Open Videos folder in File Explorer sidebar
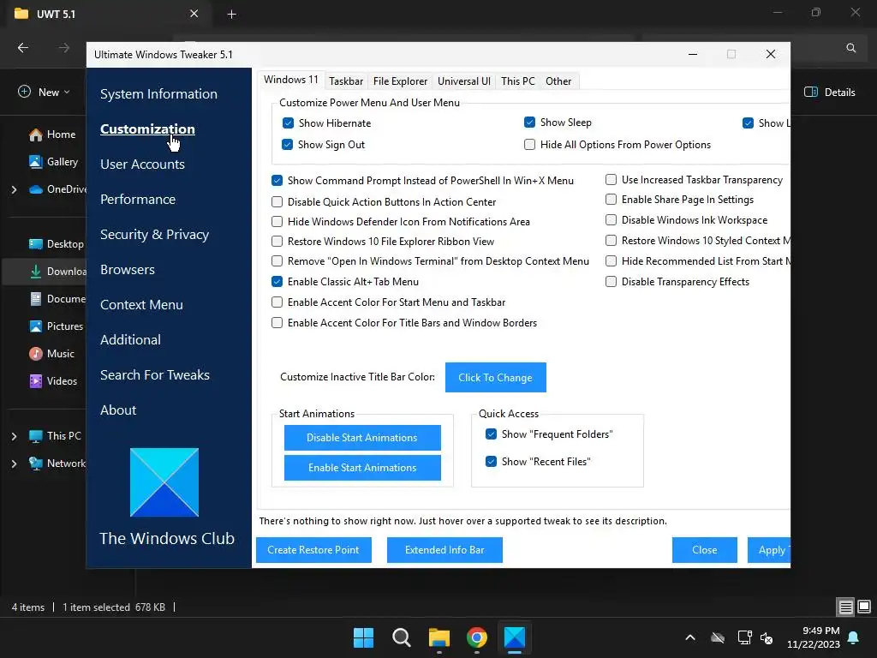The width and height of the screenshot is (877, 658). pos(53,381)
